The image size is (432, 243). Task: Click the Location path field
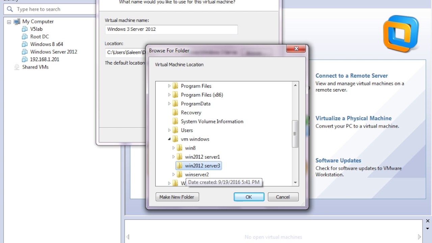pyautogui.click(x=126, y=52)
